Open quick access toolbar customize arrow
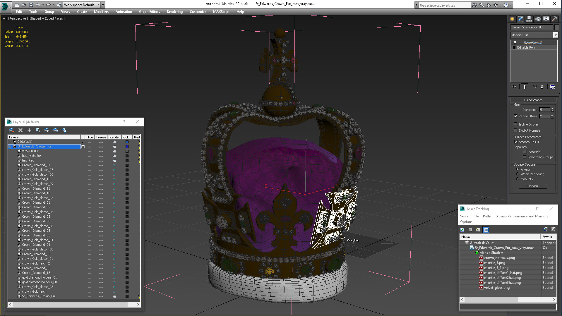This screenshot has width=562, height=316. pyautogui.click(x=103, y=5)
